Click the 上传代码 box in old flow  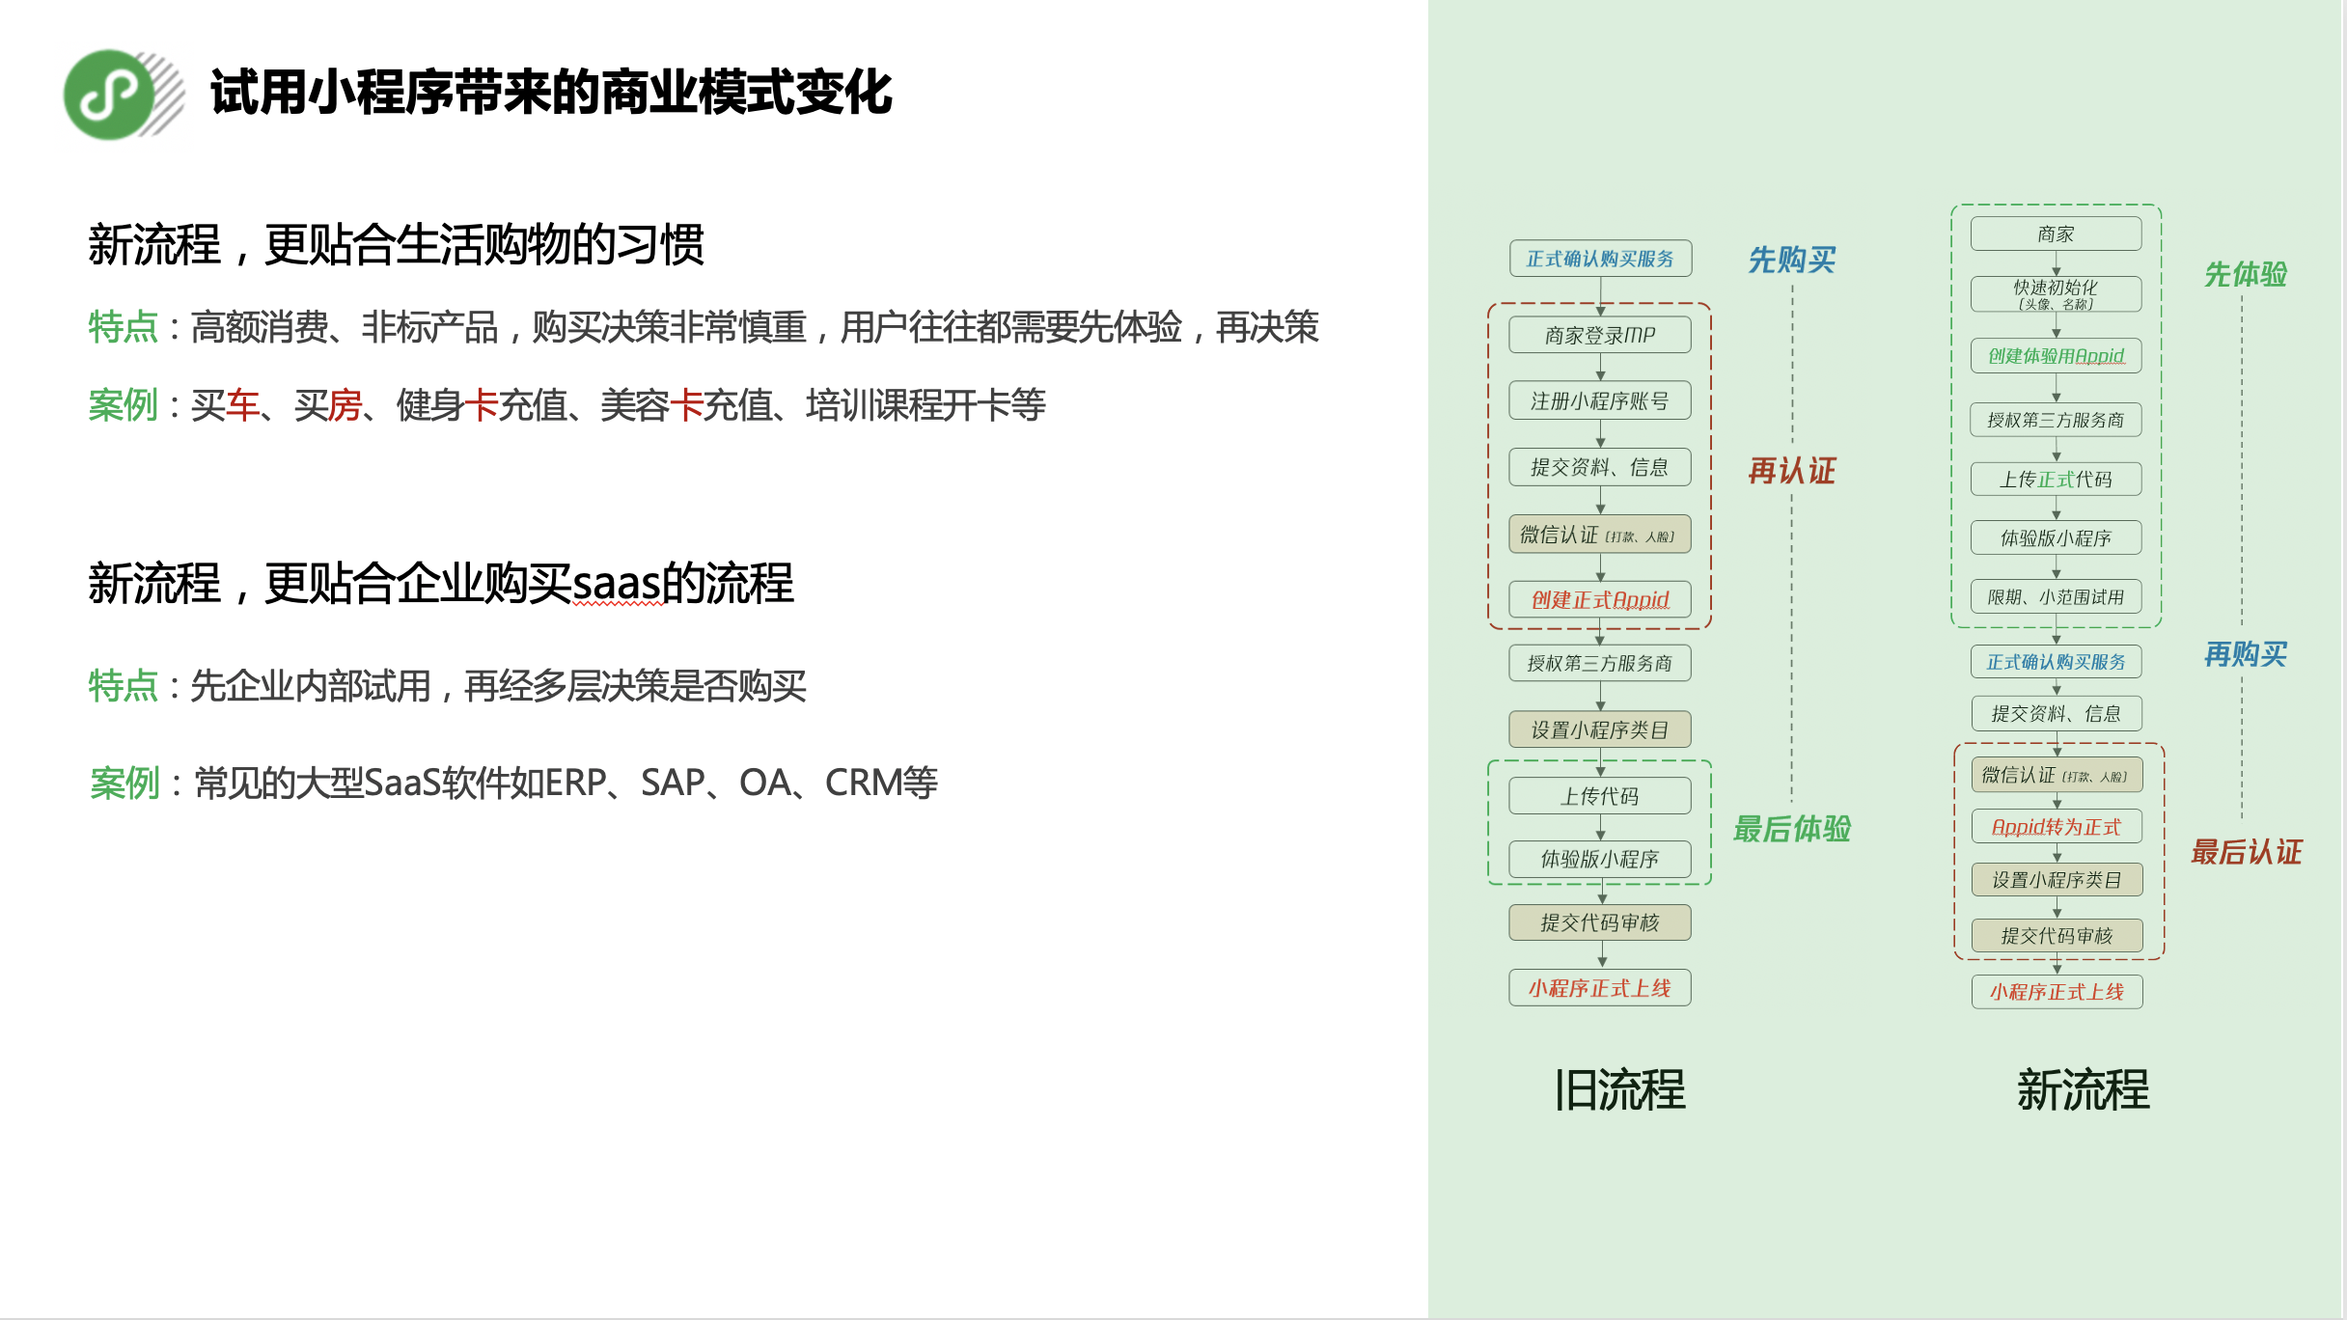(x=1599, y=796)
